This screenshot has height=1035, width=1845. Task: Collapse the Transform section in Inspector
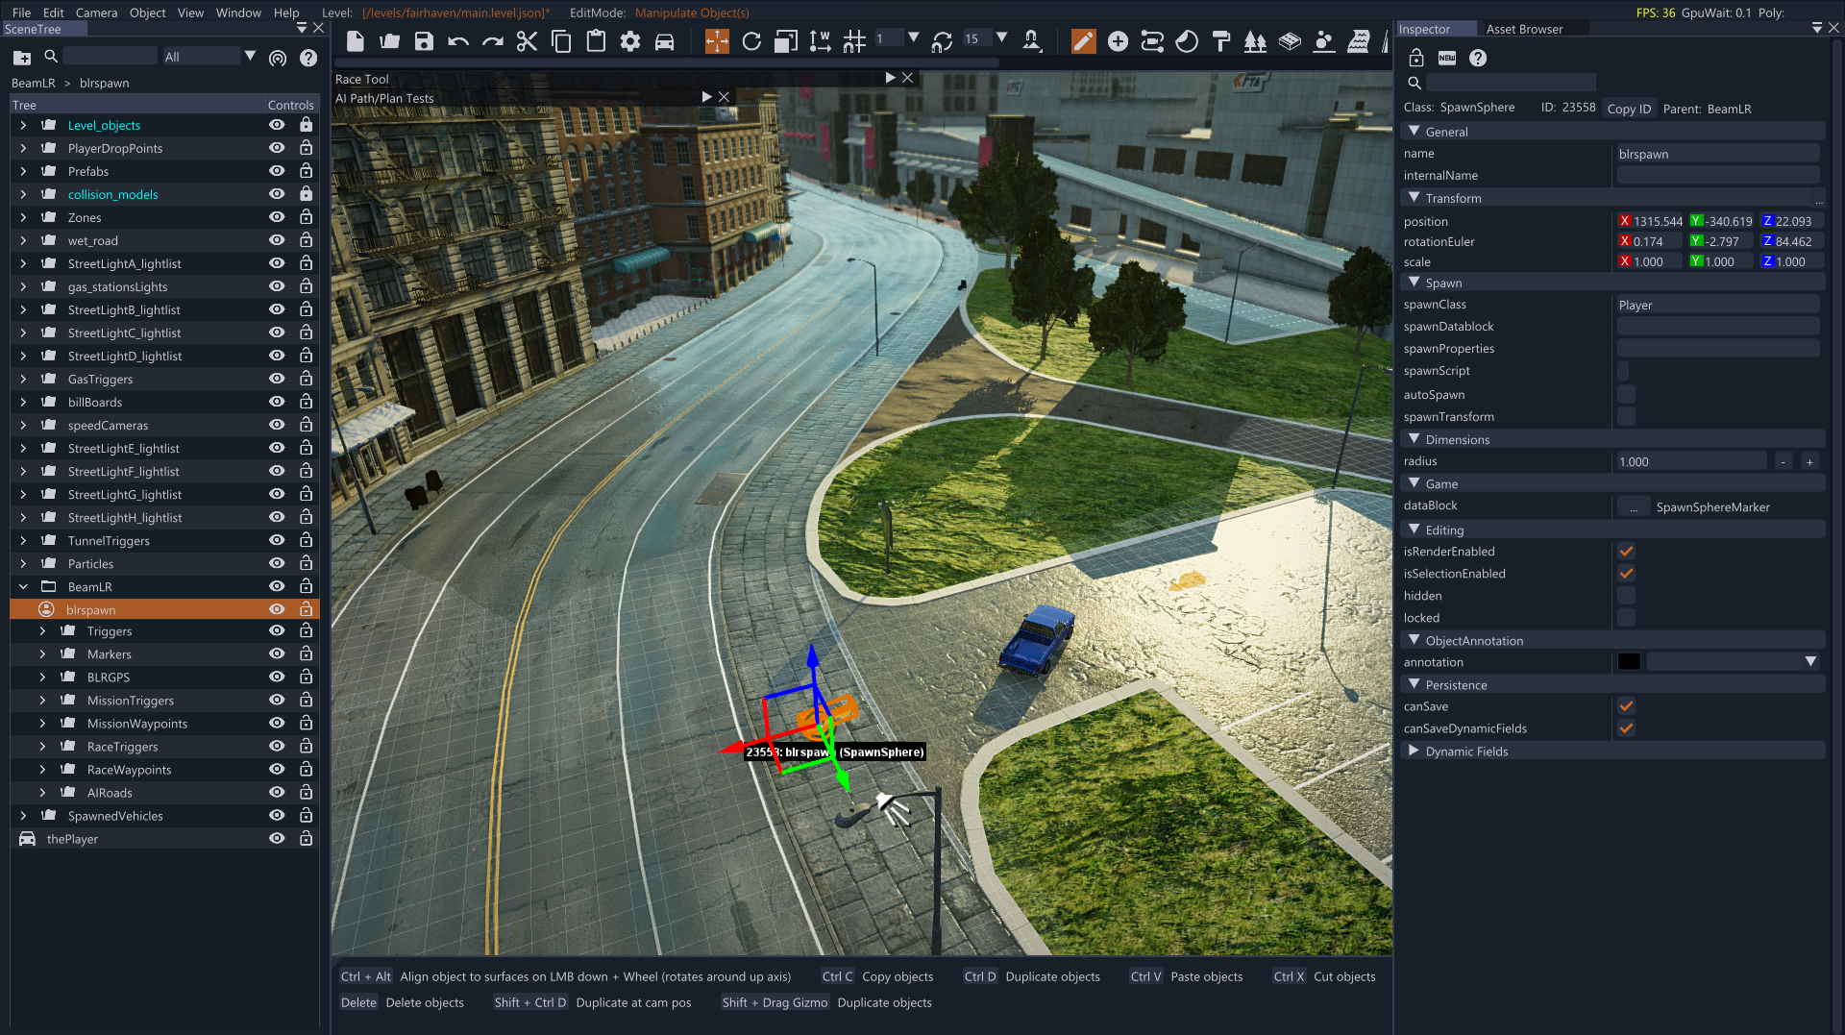pyautogui.click(x=1414, y=198)
